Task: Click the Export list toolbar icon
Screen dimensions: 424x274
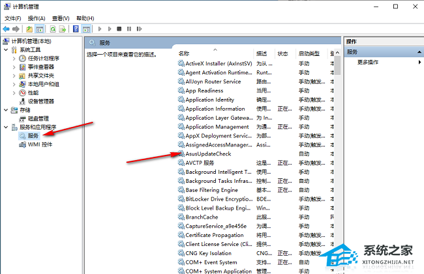Action: point(63,29)
